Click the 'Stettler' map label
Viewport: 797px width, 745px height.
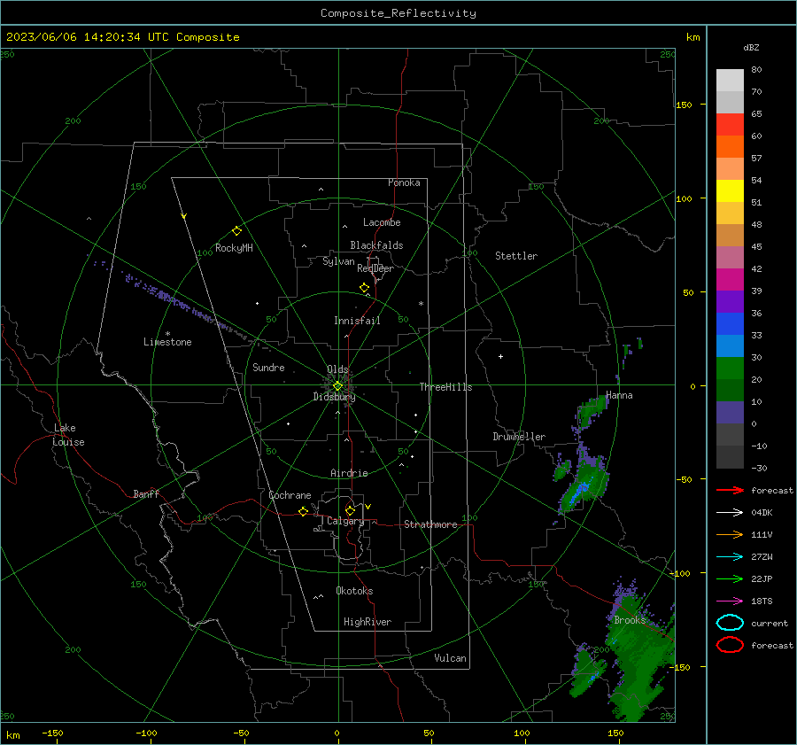click(x=516, y=256)
